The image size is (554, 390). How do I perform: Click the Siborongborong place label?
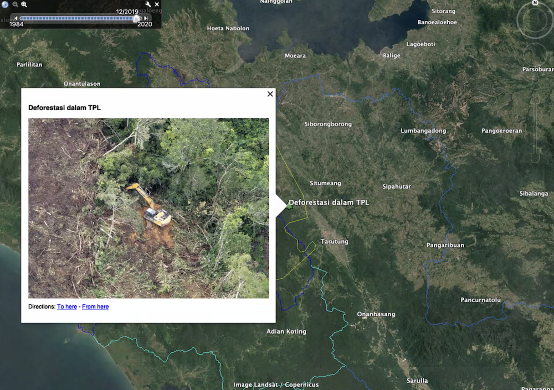(x=328, y=124)
